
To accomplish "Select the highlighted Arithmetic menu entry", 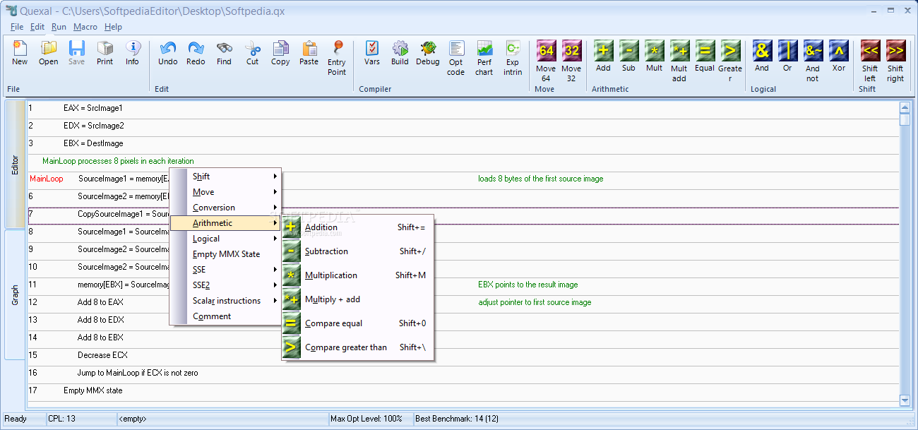I will [x=226, y=223].
